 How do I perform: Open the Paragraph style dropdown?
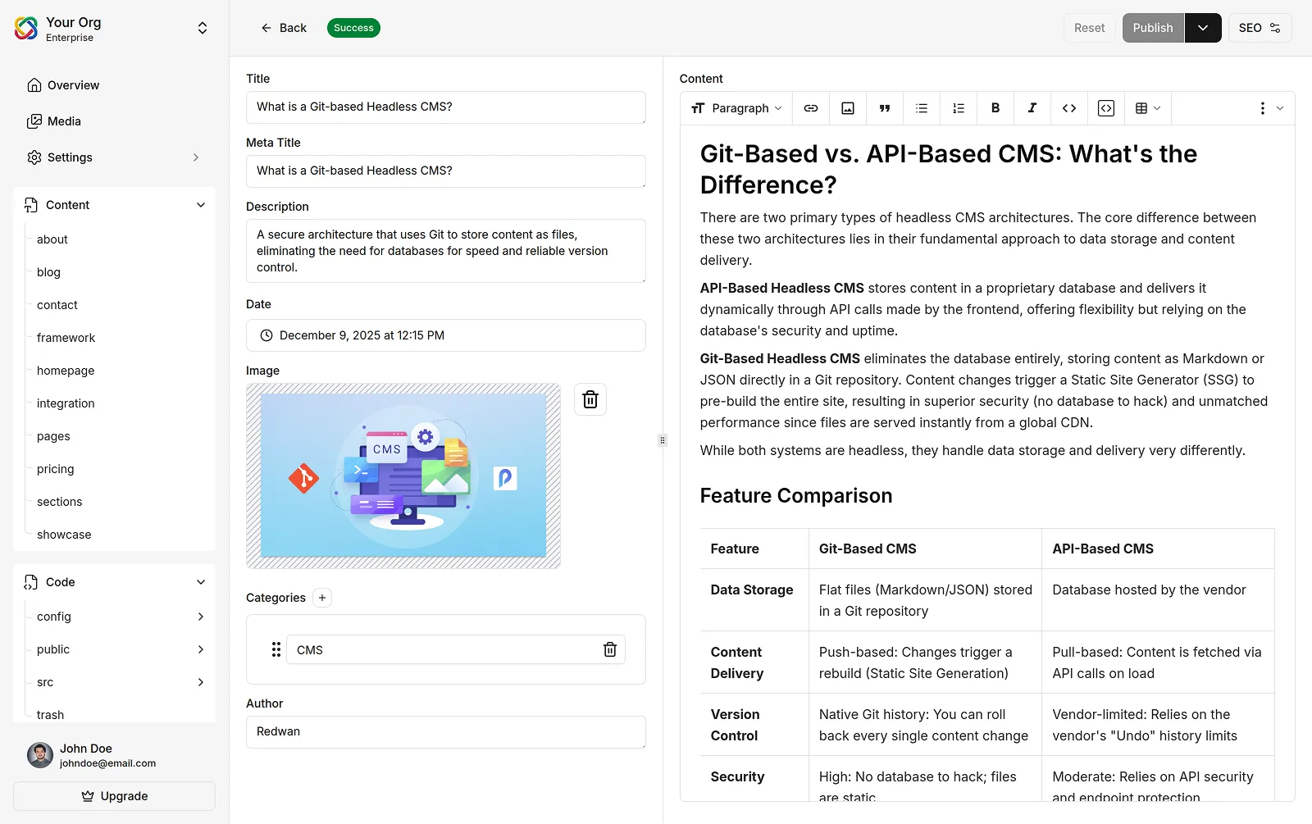(x=736, y=107)
